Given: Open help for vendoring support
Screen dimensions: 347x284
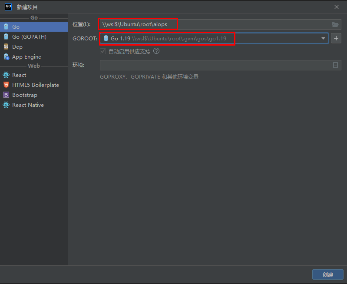Looking at the screenshot, I should 156,51.
